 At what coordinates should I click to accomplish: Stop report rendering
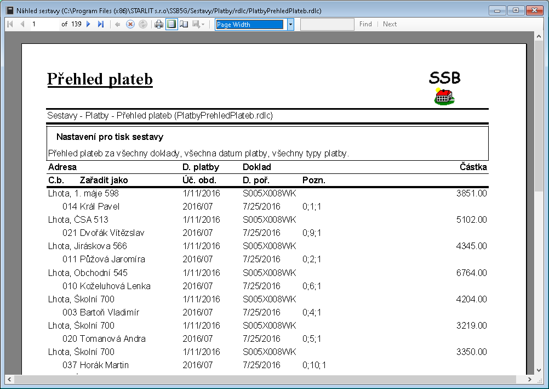(x=130, y=24)
